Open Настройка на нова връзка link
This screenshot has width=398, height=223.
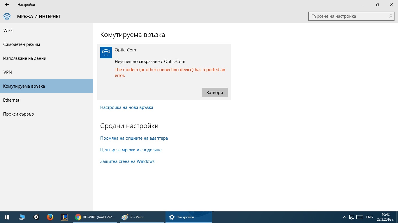(x=127, y=107)
